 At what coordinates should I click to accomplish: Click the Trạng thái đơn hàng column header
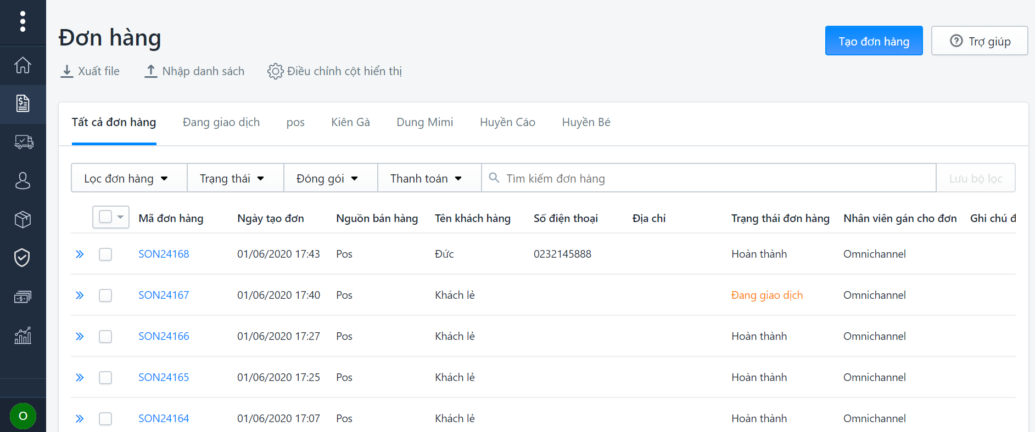click(x=780, y=218)
